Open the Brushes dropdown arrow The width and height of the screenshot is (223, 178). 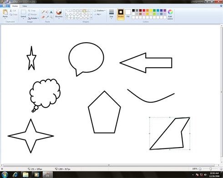pyautogui.click(x=59, y=19)
